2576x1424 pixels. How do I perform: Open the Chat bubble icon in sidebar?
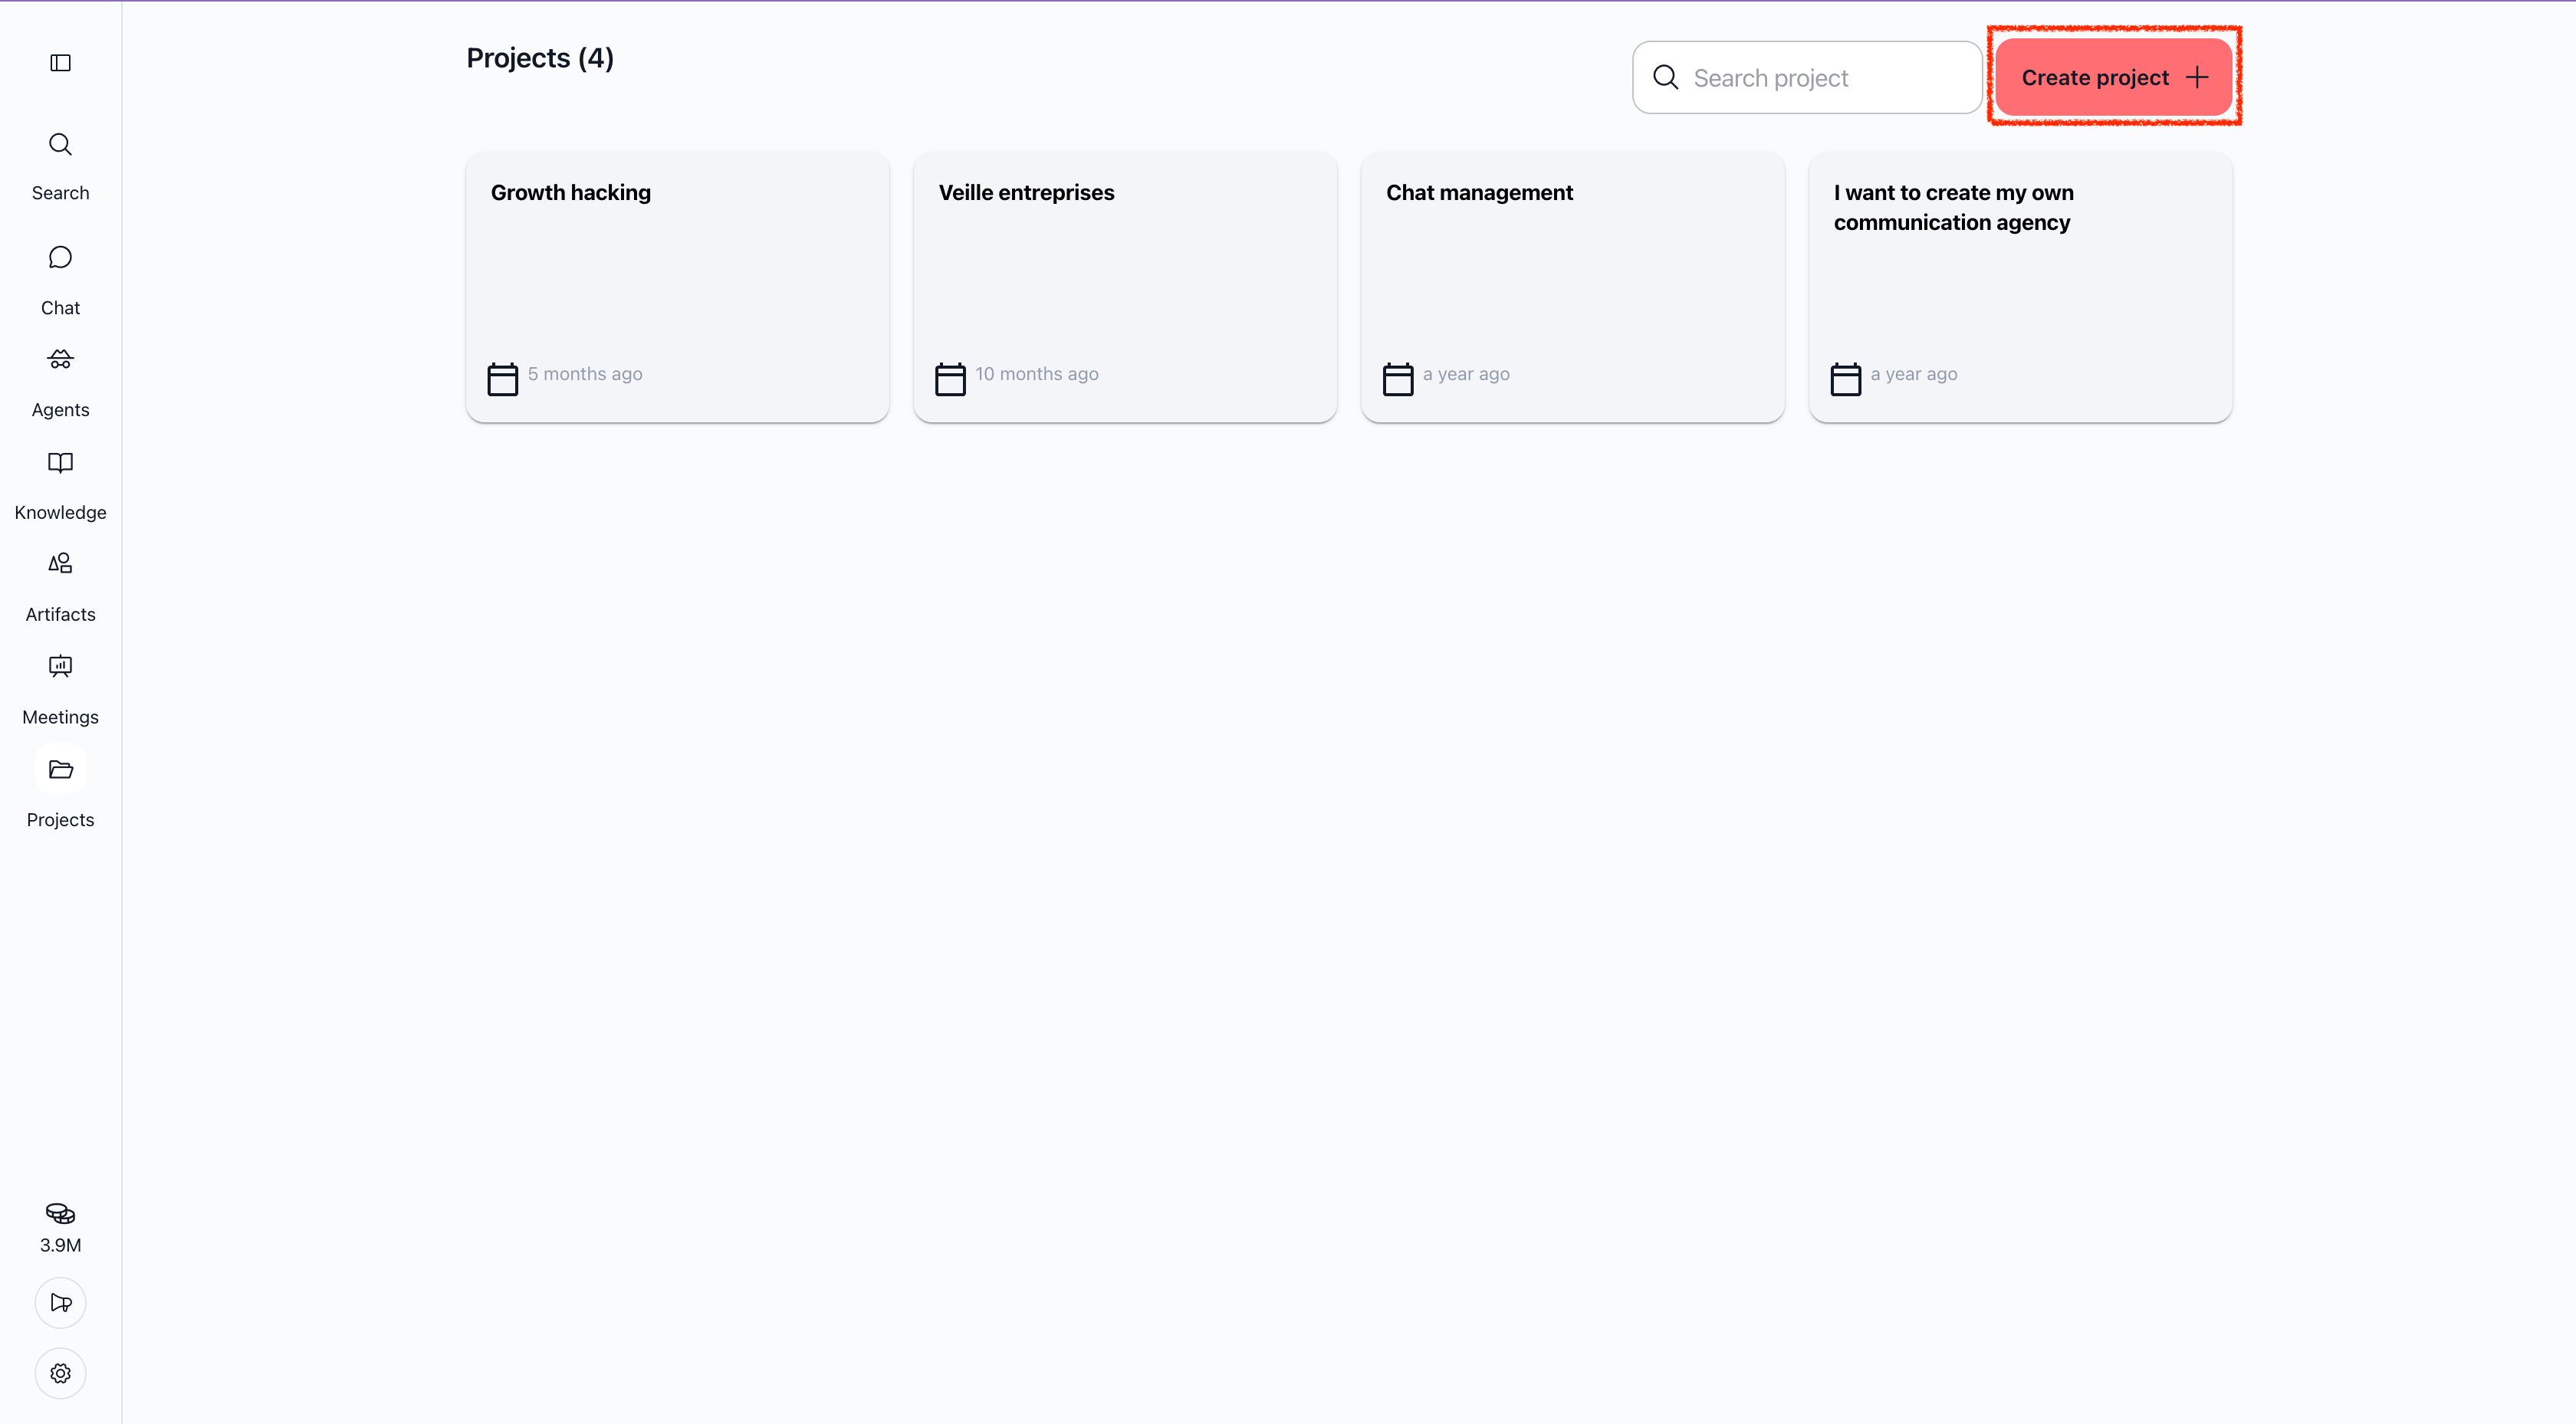60,258
